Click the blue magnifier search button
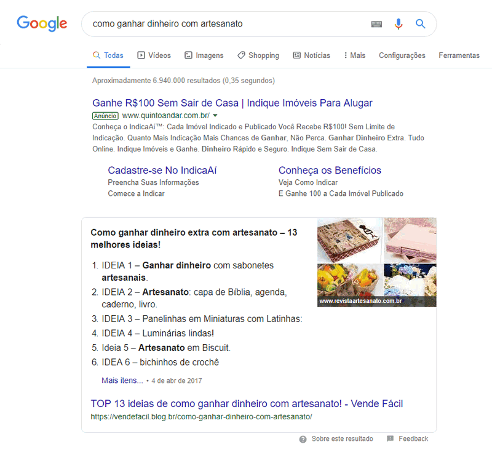 tap(421, 24)
